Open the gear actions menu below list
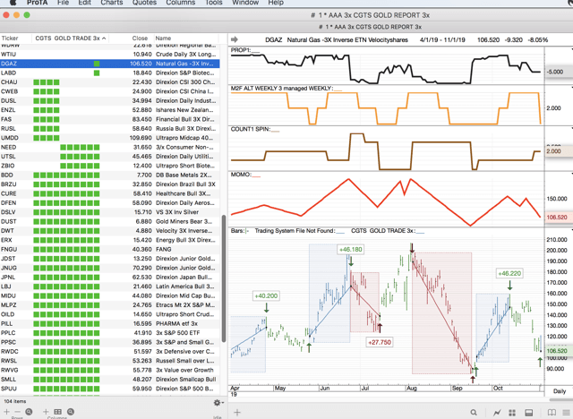The height and width of the screenshot is (419, 573). 218,403
